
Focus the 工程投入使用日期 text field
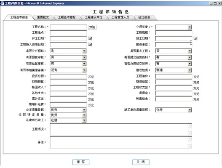(68, 45)
